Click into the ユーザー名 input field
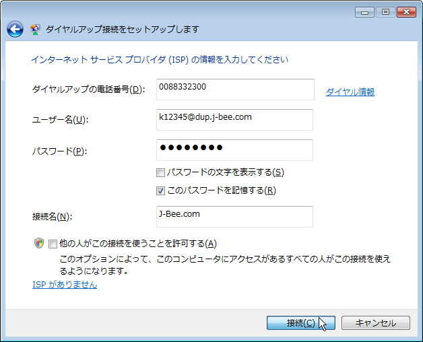Image resolution: width=423 pixels, height=342 pixels. click(x=234, y=120)
